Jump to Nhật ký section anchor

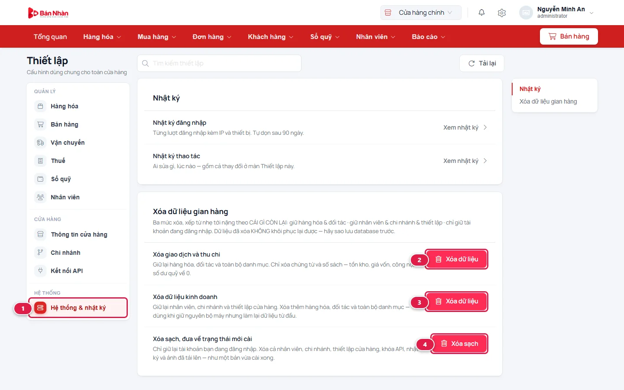coord(530,89)
